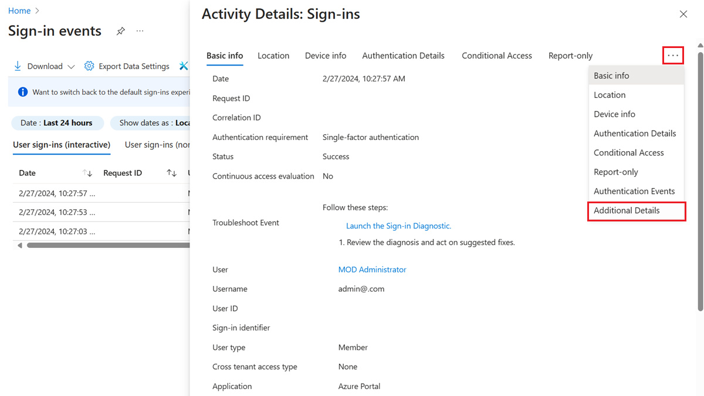
Task: Click the Azure Portal application value
Action: (x=359, y=386)
